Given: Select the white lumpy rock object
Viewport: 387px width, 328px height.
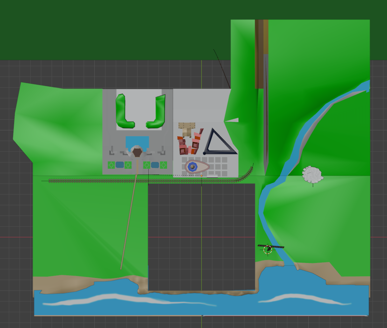Looking at the screenshot, I should click(x=313, y=174).
